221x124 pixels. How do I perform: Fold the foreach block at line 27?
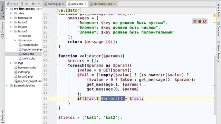(x=57, y=65)
